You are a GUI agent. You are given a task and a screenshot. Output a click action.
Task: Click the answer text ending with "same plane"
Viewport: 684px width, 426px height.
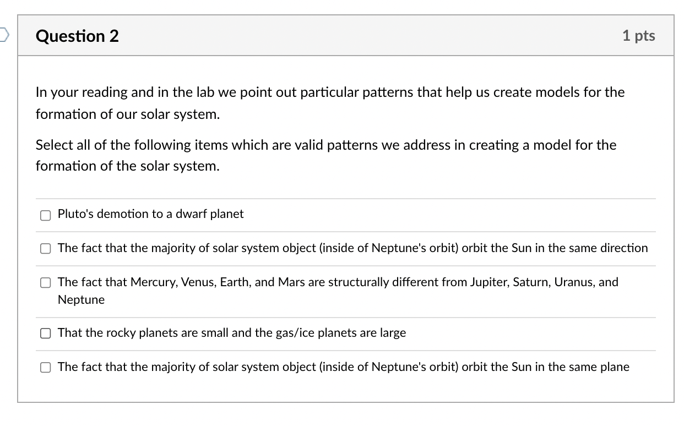click(343, 367)
